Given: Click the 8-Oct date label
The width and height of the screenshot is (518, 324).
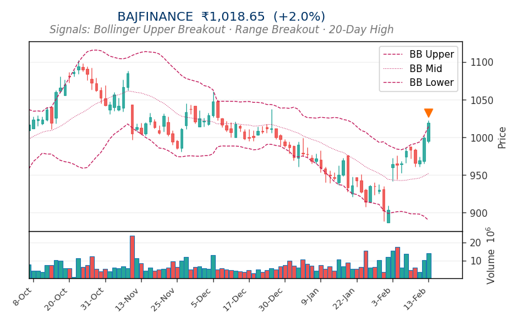Looking at the screenshot, I should (23, 297).
